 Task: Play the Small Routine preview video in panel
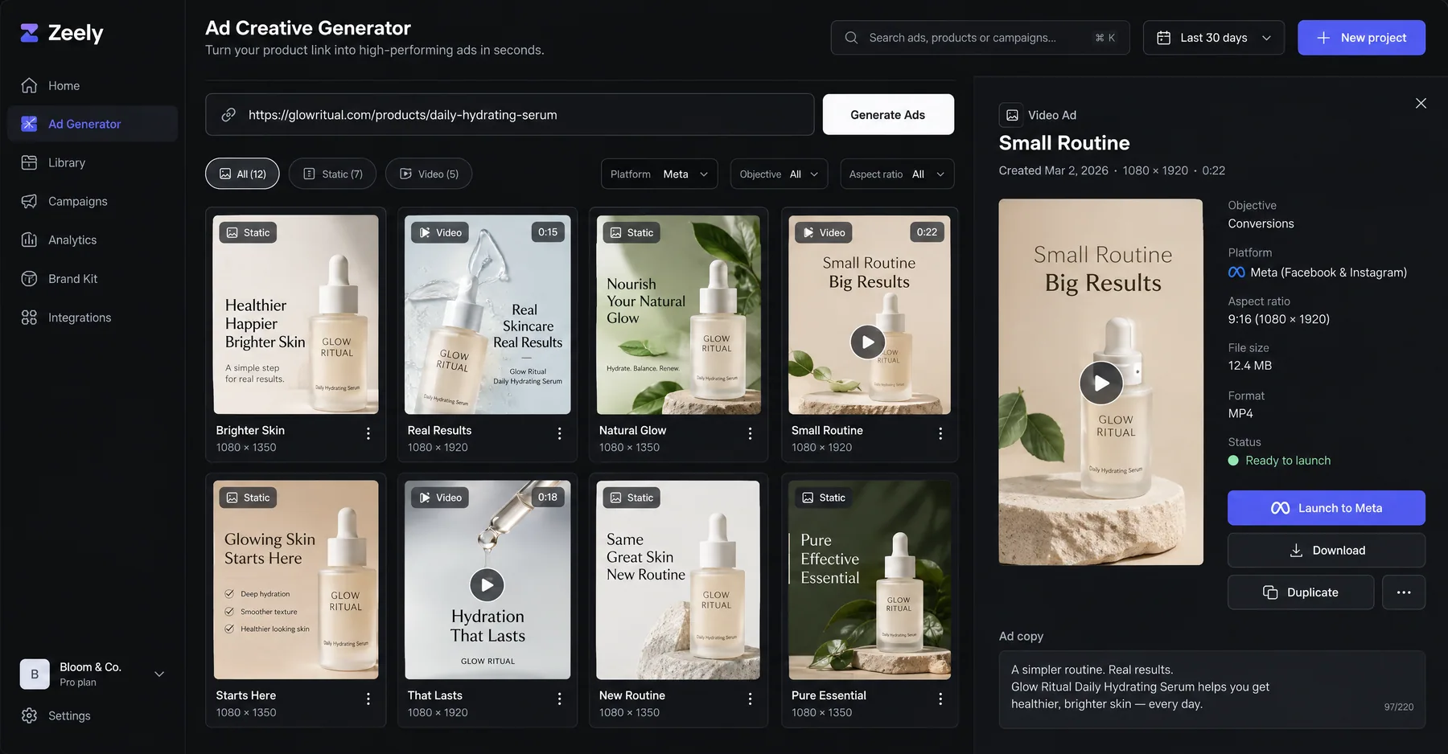1101,383
